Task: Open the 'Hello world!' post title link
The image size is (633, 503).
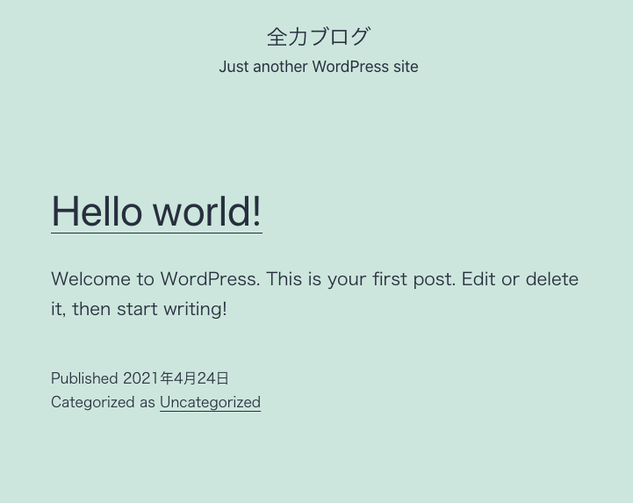Action: [156, 212]
